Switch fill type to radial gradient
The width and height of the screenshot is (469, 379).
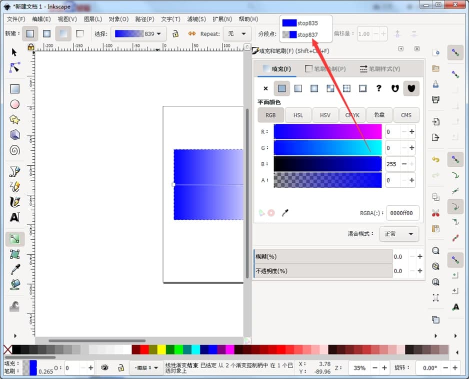pyautogui.click(x=314, y=88)
